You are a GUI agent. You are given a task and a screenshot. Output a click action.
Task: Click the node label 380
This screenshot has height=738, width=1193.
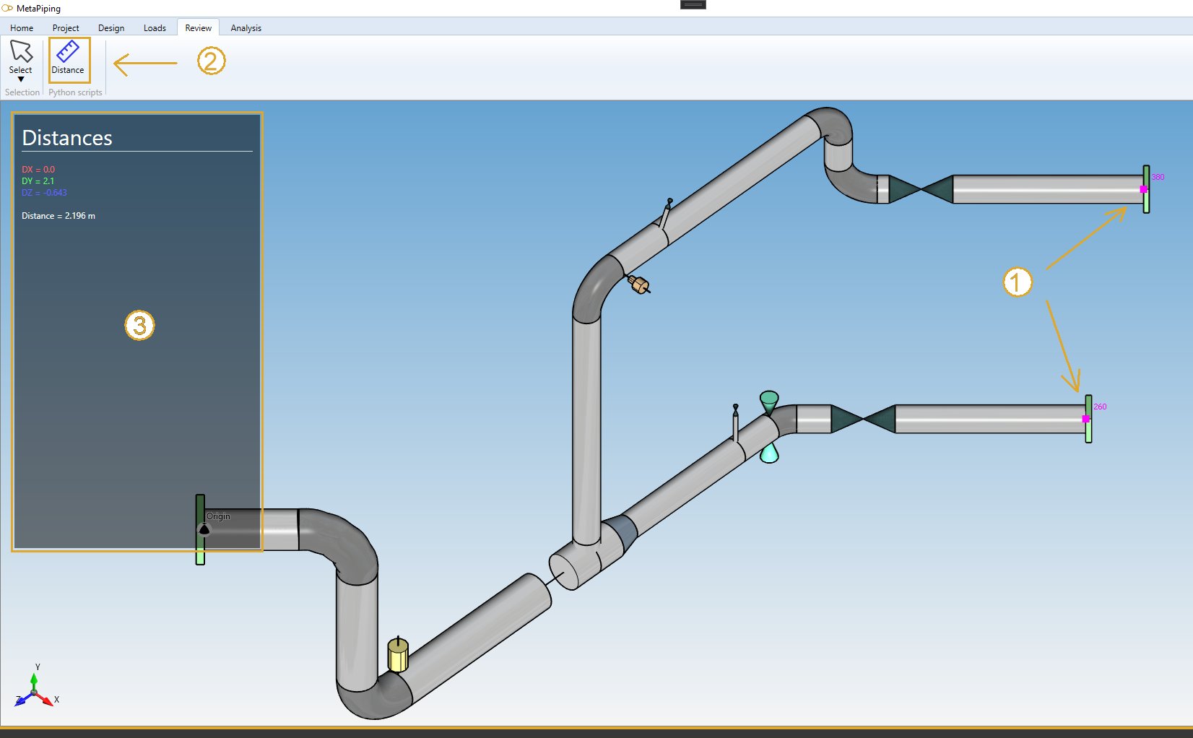point(1158,177)
